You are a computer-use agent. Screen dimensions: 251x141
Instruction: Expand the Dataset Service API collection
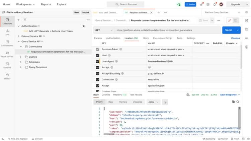point(18,37)
